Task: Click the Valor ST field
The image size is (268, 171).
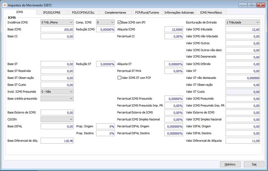Action: click(x=243, y=71)
